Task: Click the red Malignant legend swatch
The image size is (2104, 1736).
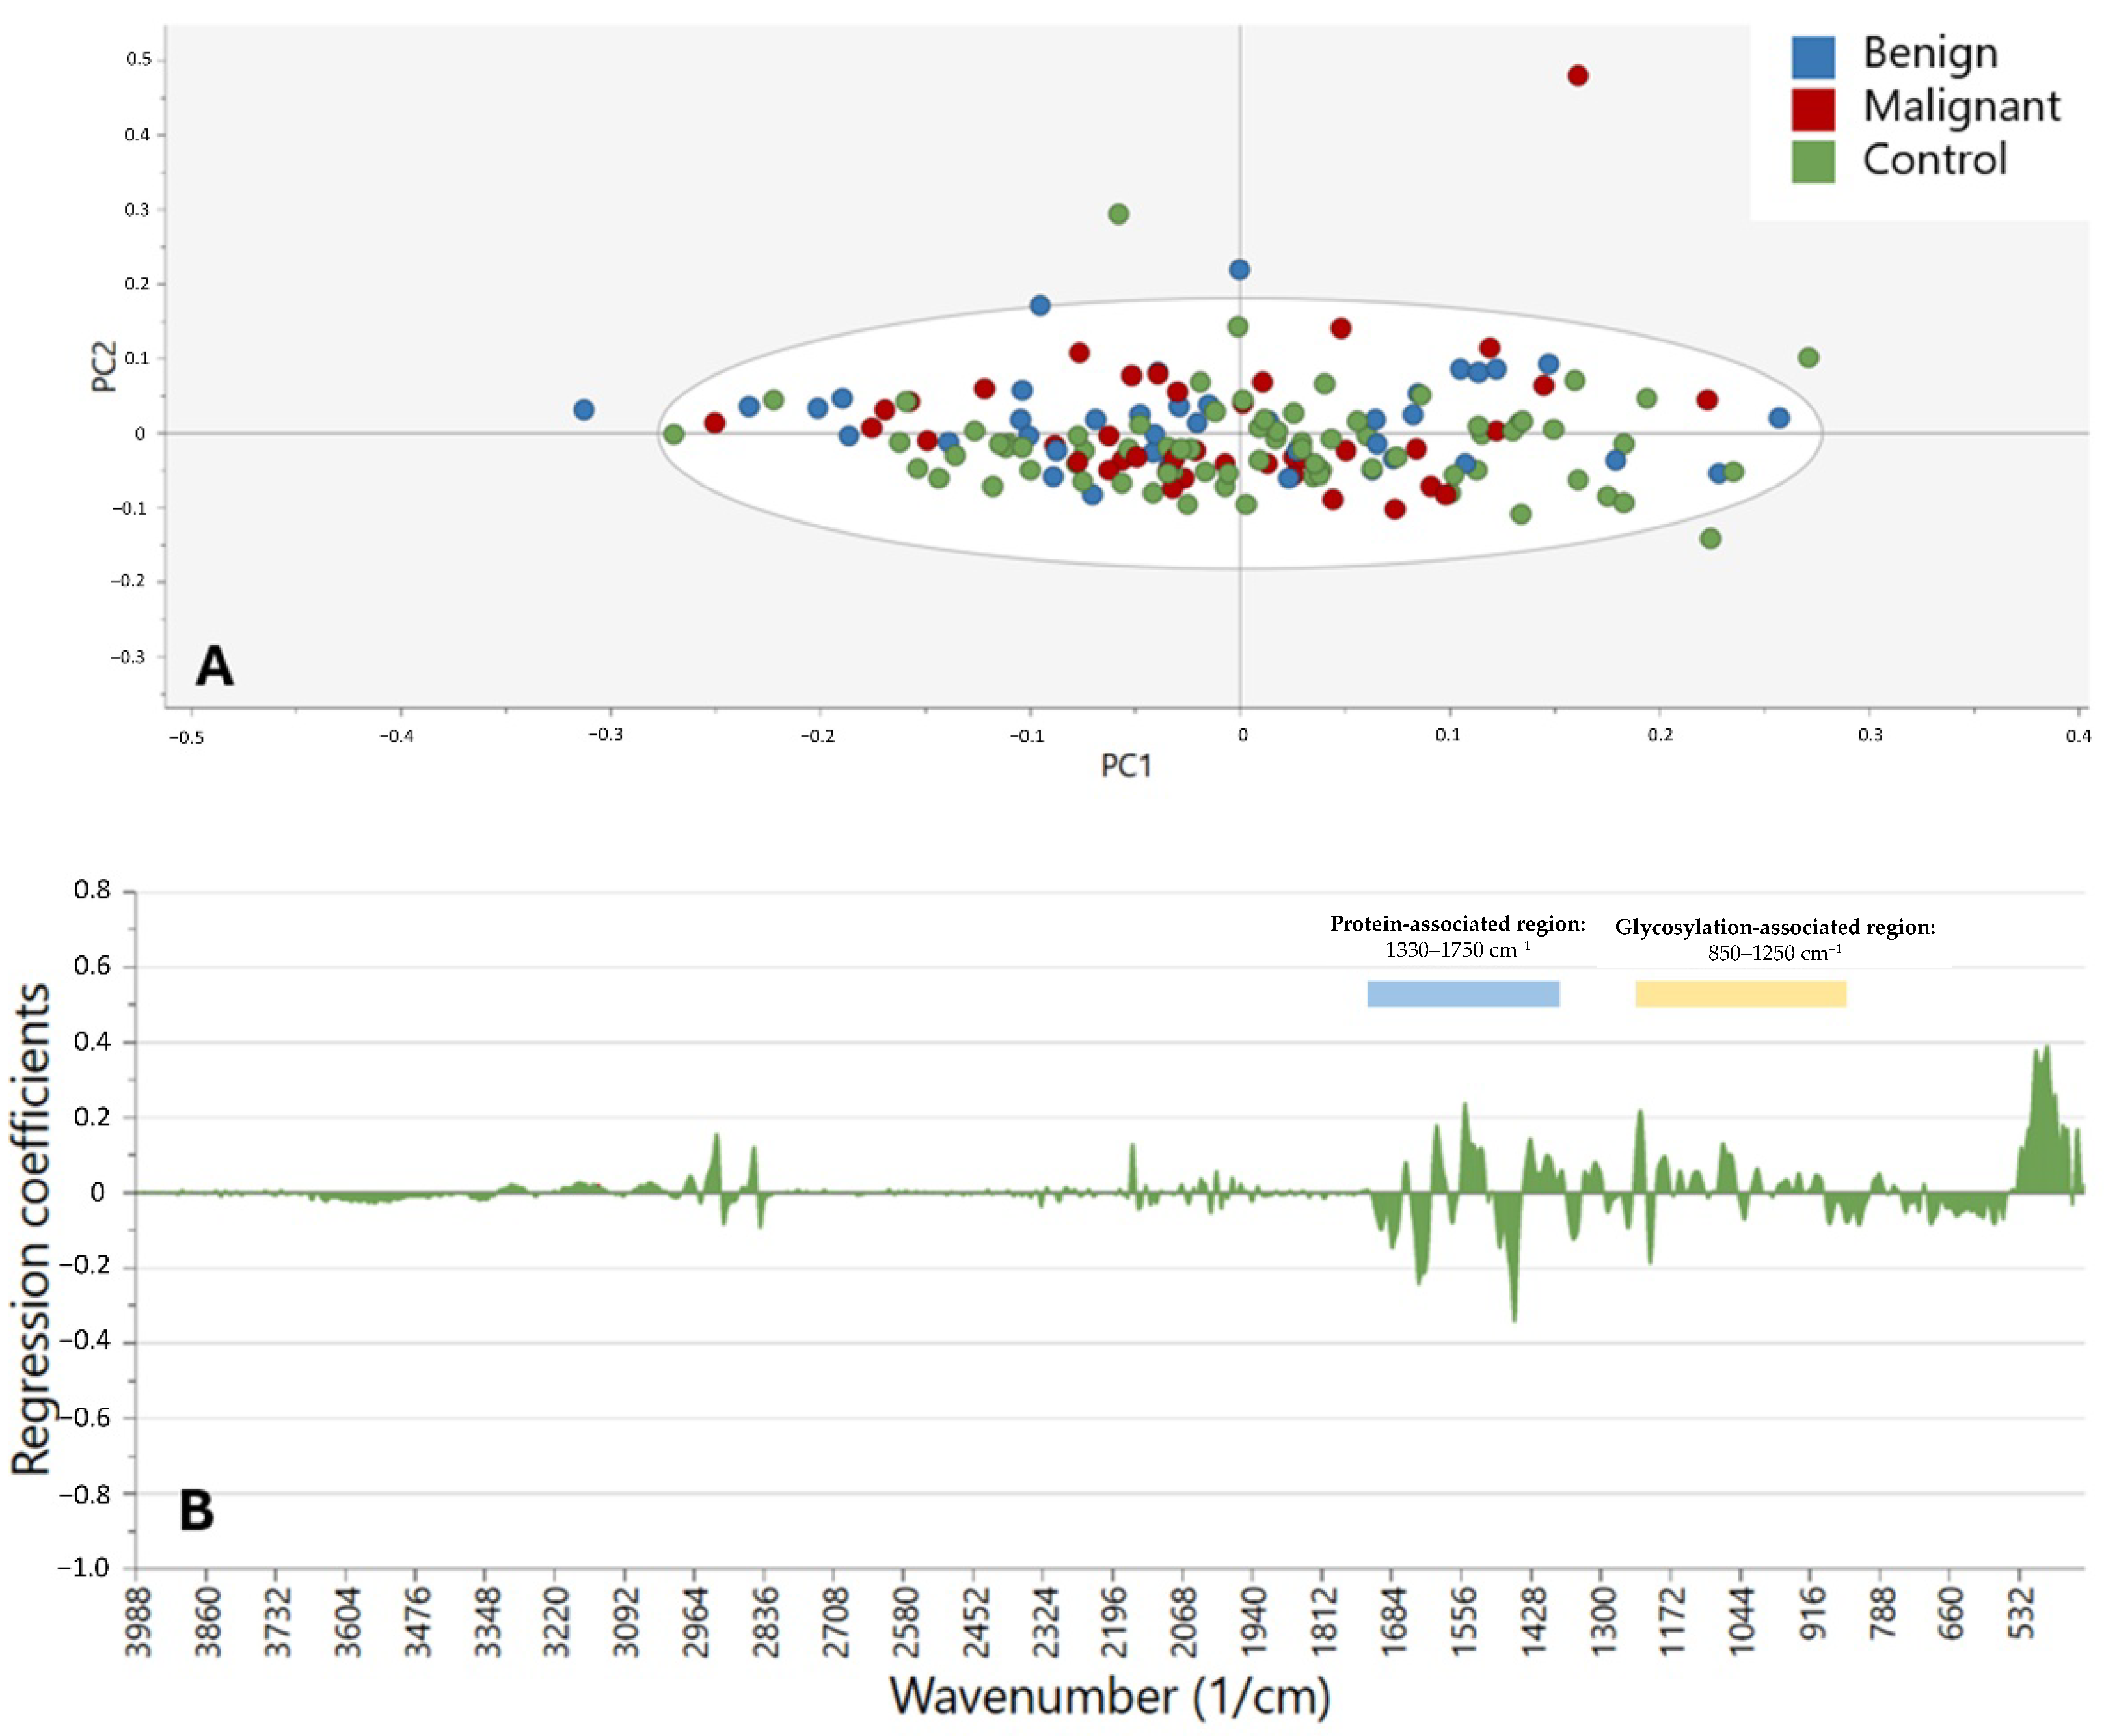Action: (x=1812, y=110)
